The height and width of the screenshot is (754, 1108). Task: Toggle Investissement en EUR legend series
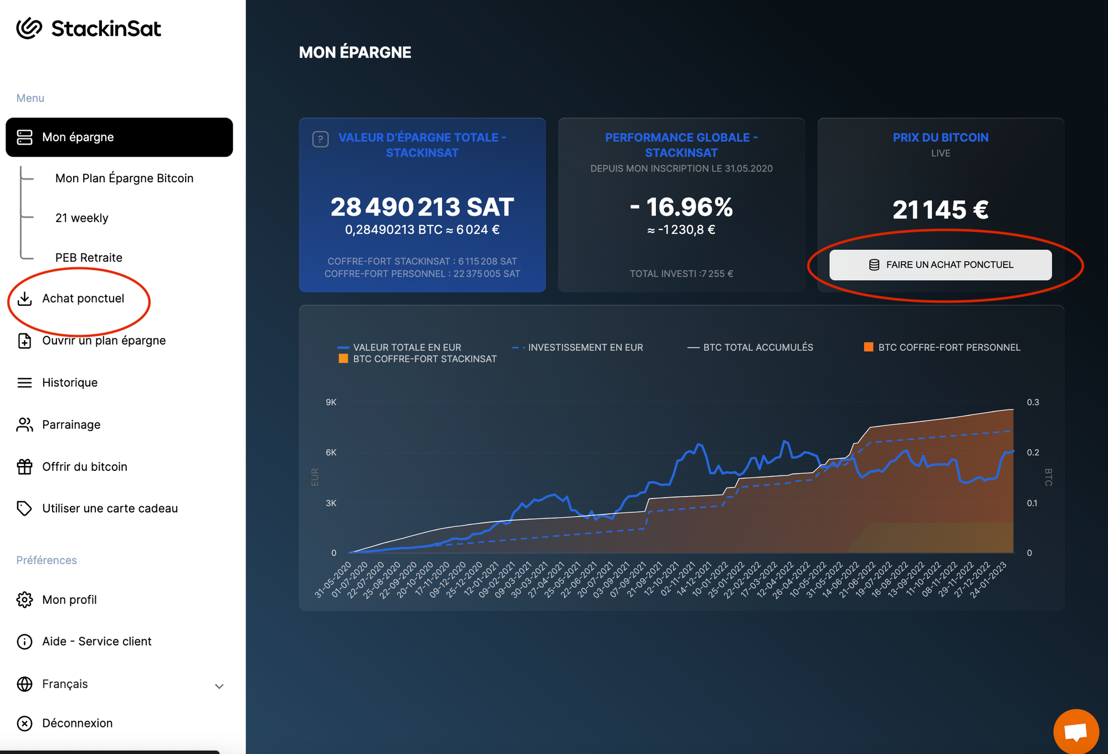578,347
